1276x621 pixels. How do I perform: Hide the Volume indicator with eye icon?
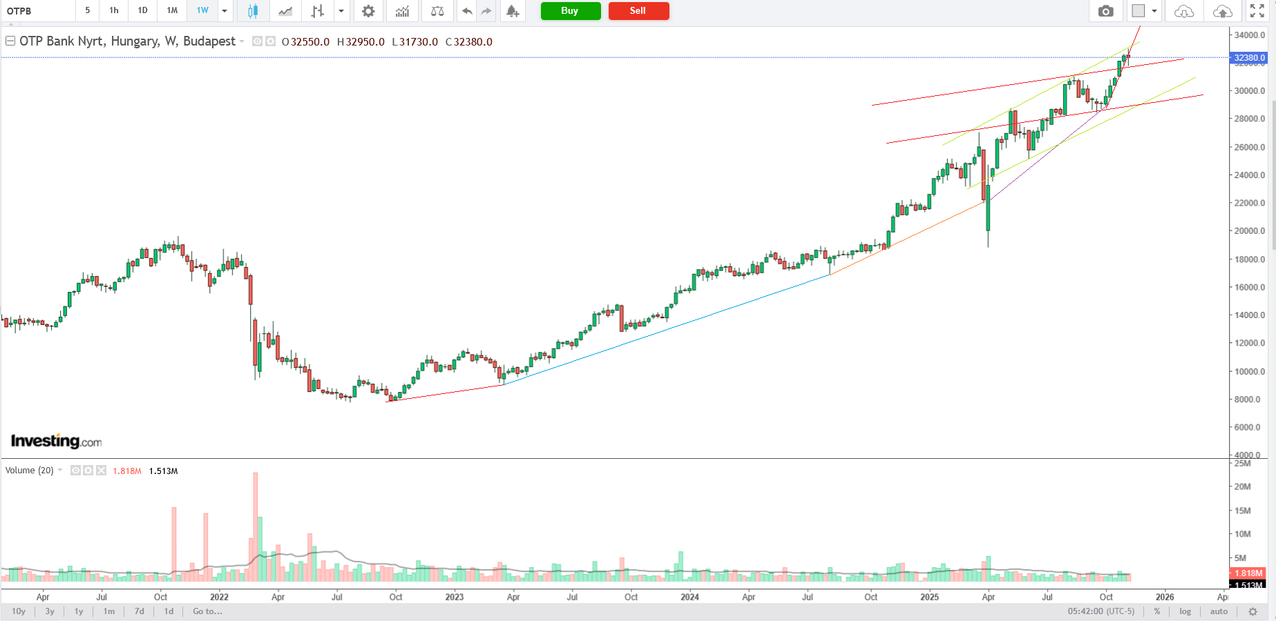76,471
